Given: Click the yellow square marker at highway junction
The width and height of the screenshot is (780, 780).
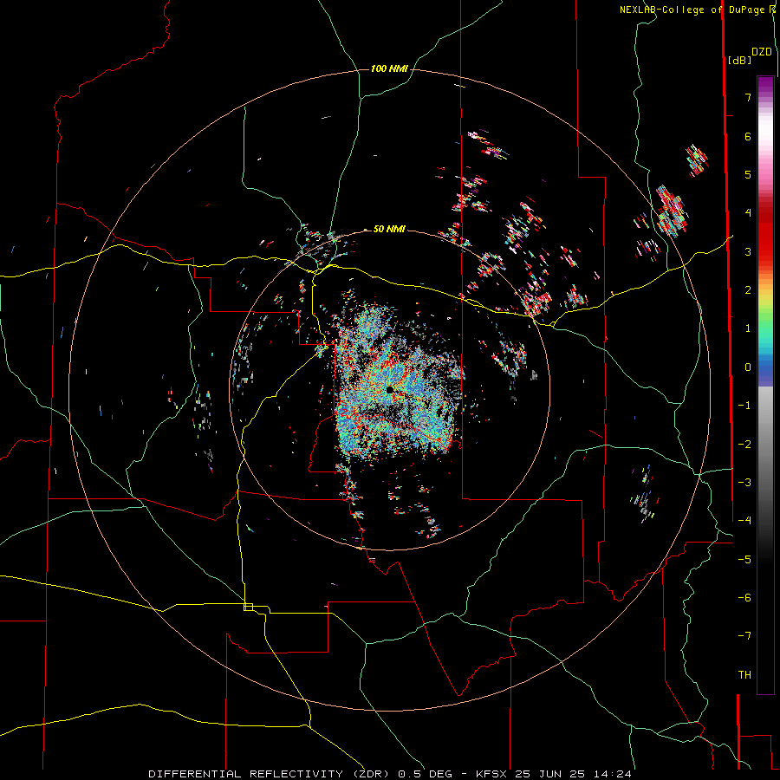Looking at the screenshot, I should click(248, 607).
